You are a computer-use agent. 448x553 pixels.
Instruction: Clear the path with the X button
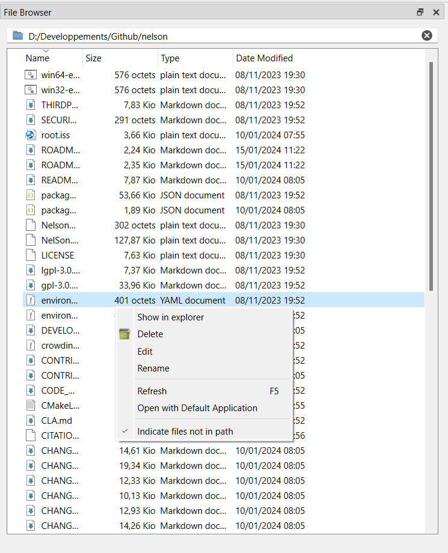[x=427, y=35]
